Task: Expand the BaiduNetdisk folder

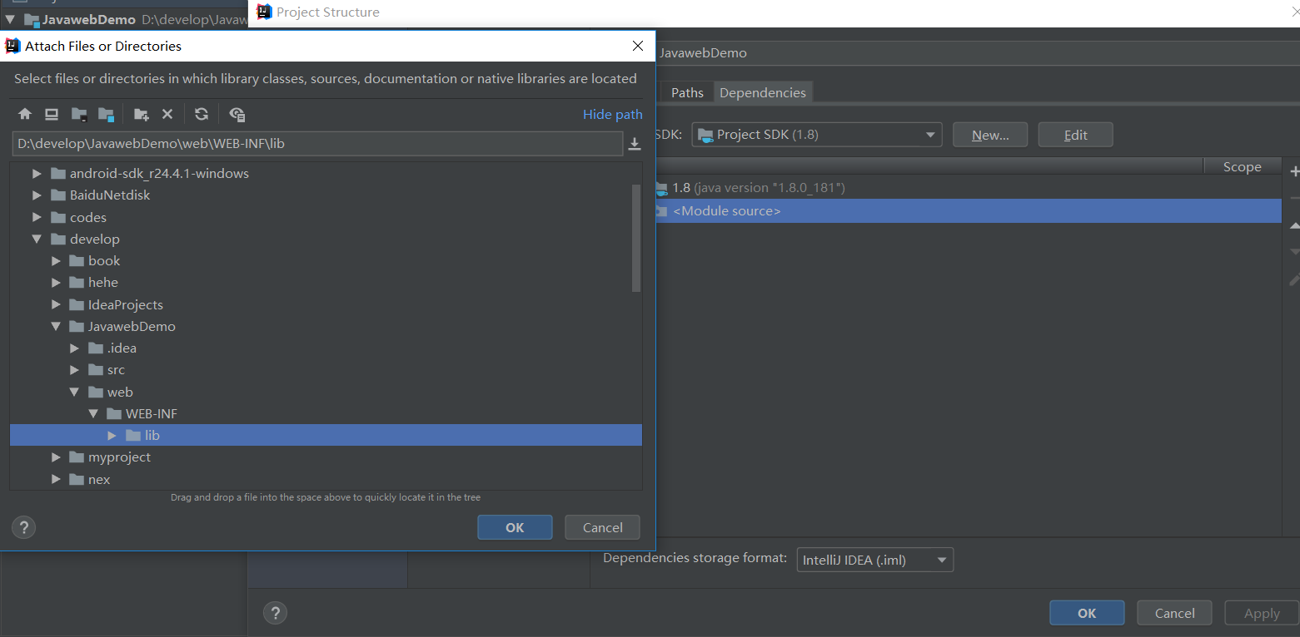Action: click(x=37, y=195)
